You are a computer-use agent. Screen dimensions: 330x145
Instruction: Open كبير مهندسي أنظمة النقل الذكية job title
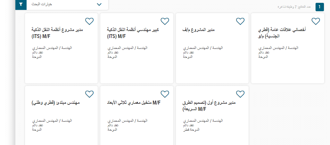click(133, 33)
